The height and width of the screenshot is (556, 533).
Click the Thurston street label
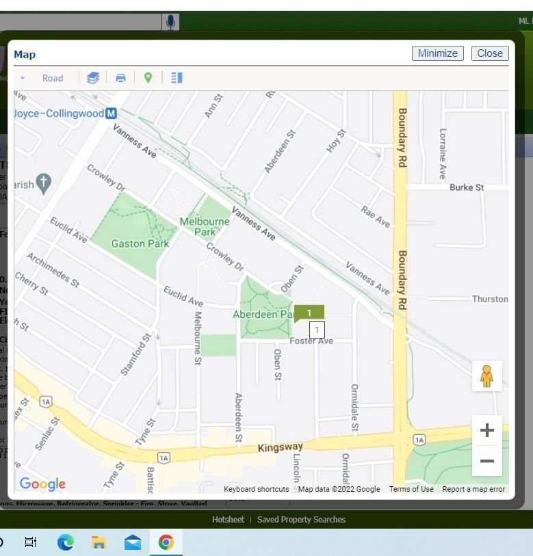(x=490, y=299)
